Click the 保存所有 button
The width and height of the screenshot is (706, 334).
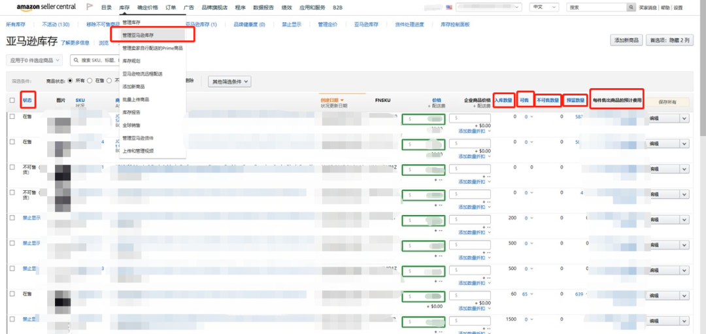coord(667,102)
